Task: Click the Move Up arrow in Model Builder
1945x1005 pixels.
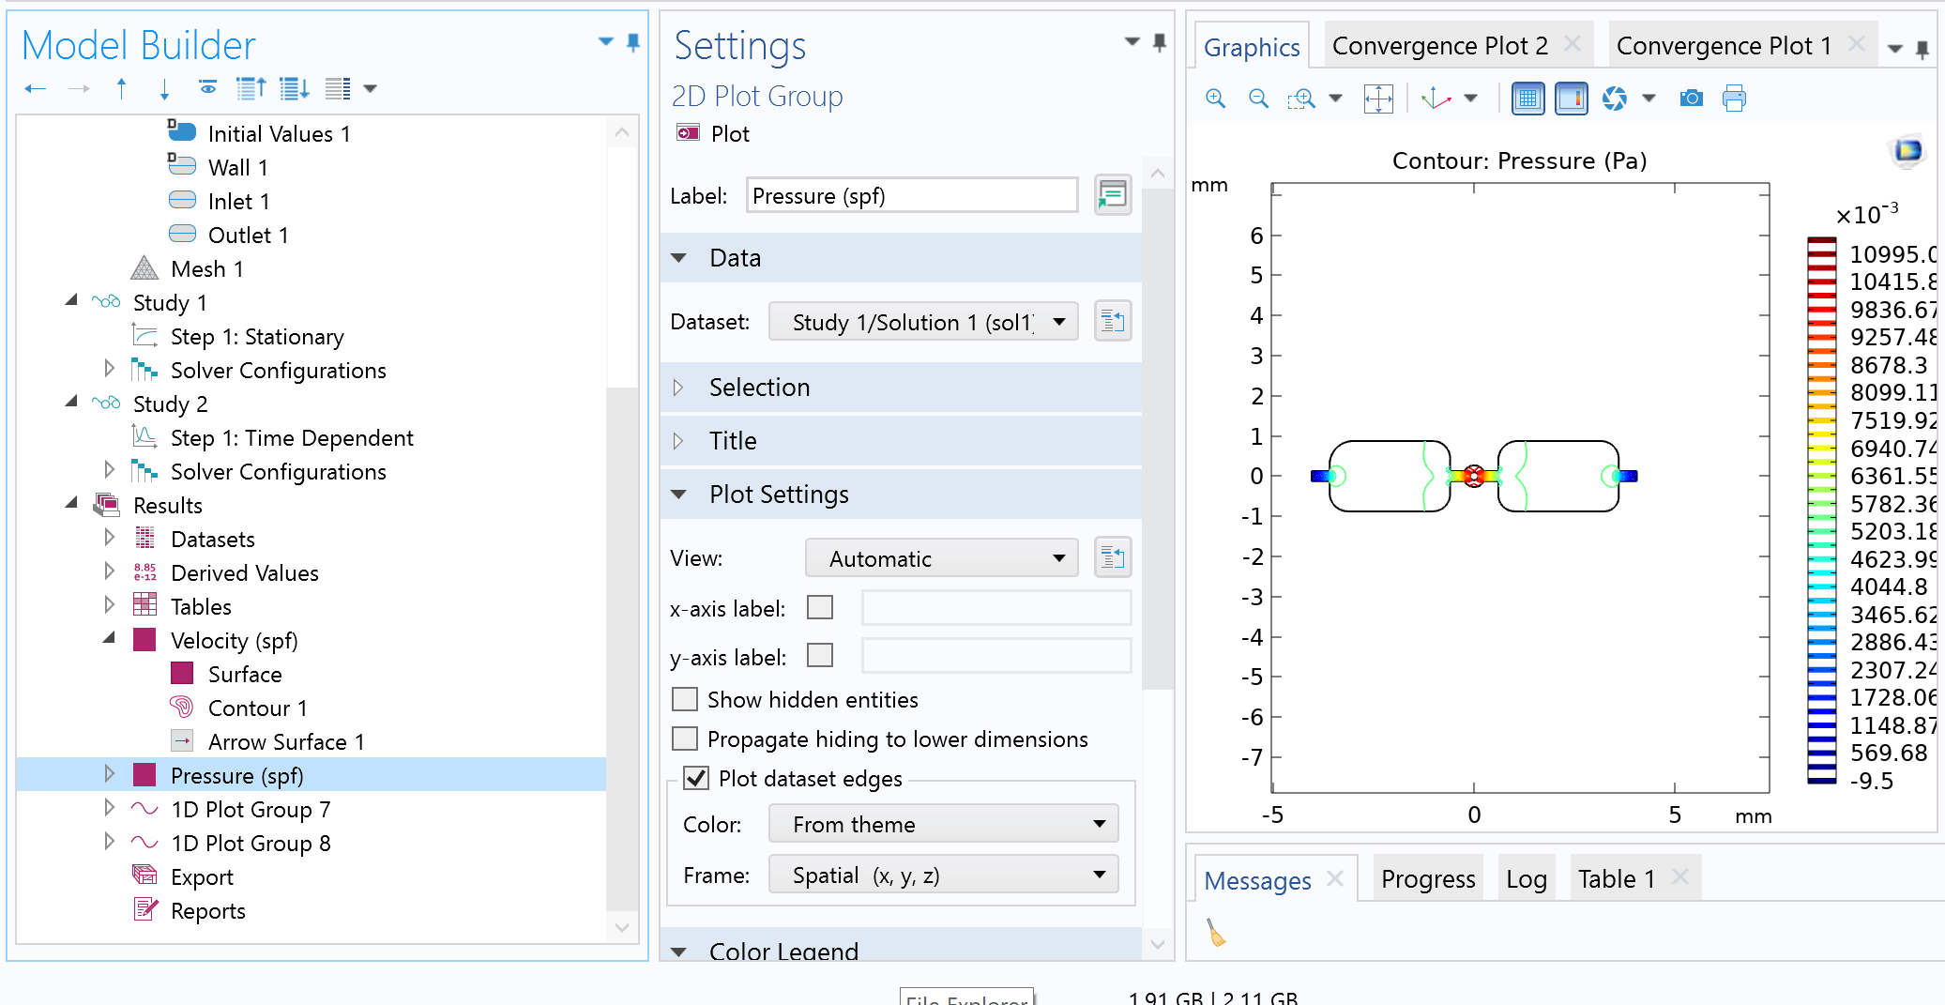Action: (121, 89)
